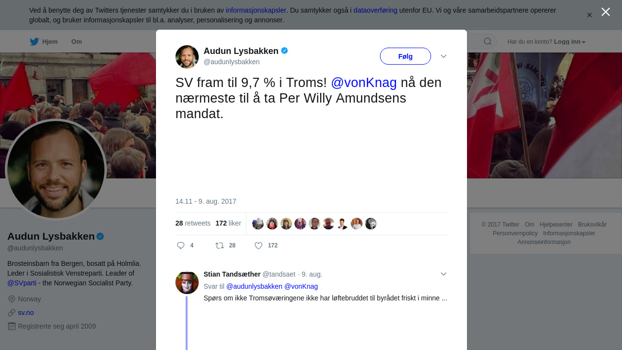This screenshot has height=350, width=622.
Task: Close the tweet overlay with the large X
Action: [605, 12]
